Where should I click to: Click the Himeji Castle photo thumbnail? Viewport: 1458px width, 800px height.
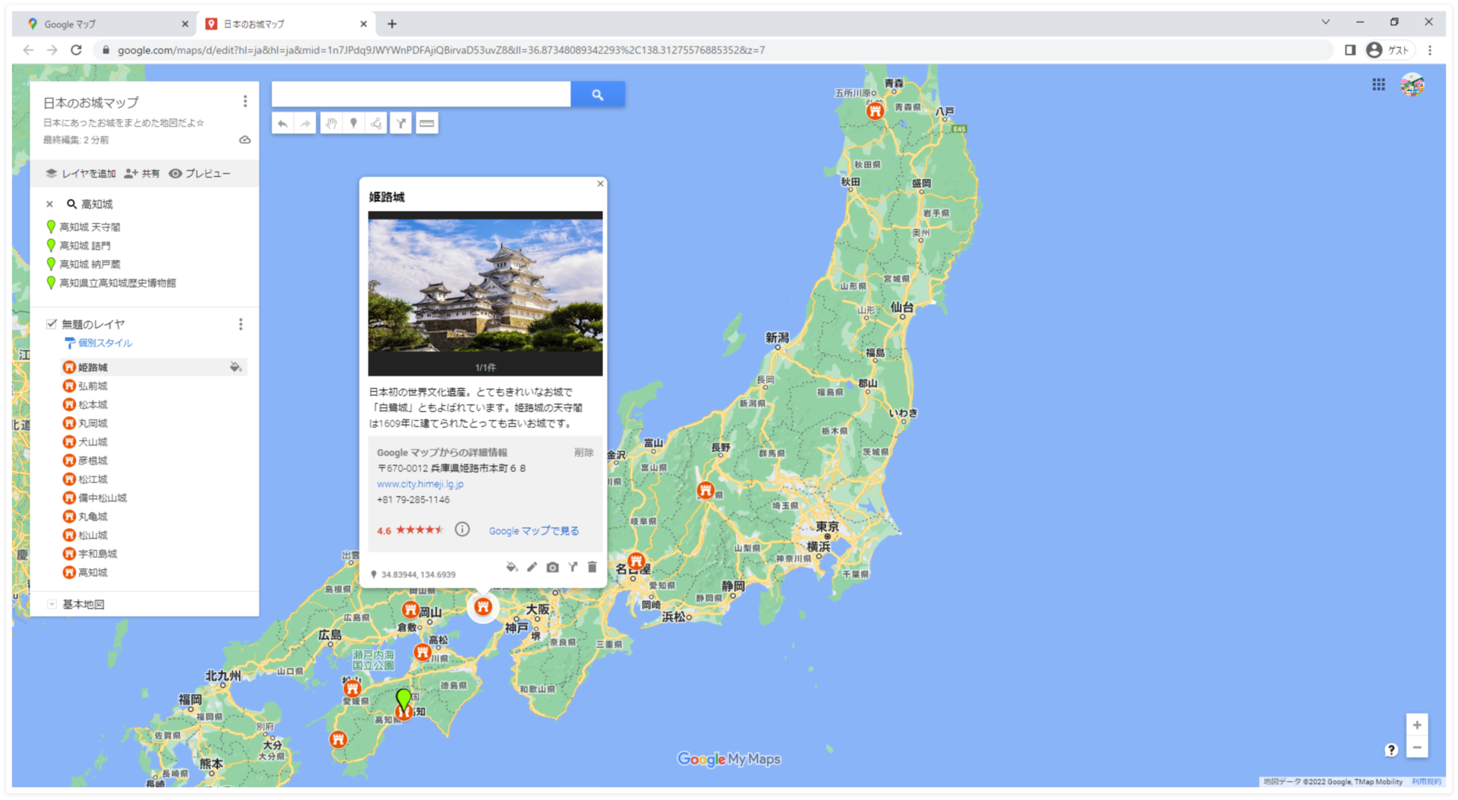click(x=485, y=285)
